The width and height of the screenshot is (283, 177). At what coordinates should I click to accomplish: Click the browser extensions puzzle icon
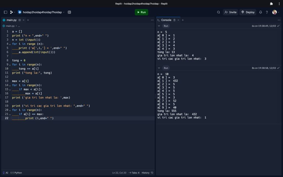pyautogui.click(x=271, y=4)
